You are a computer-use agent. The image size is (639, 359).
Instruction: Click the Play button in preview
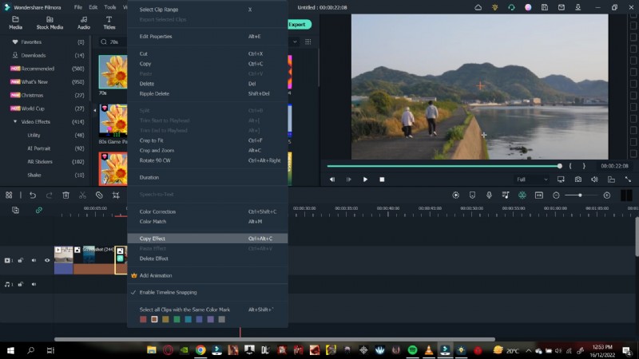[x=365, y=179]
